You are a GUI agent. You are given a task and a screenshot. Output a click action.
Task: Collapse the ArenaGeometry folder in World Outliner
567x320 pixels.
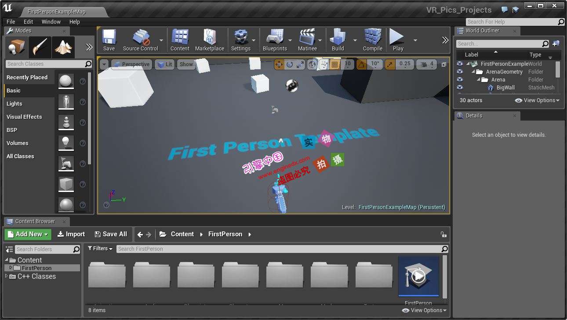(x=474, y=72)
